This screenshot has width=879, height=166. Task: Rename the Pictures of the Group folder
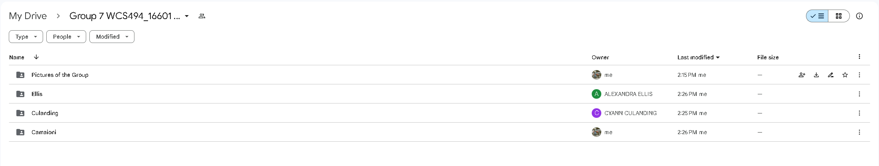831,75
